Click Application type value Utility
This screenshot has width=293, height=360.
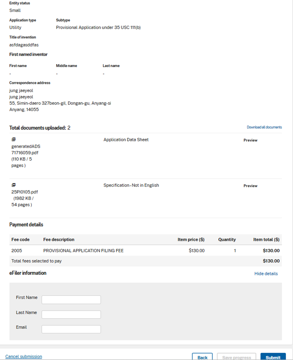pos(15,27)
